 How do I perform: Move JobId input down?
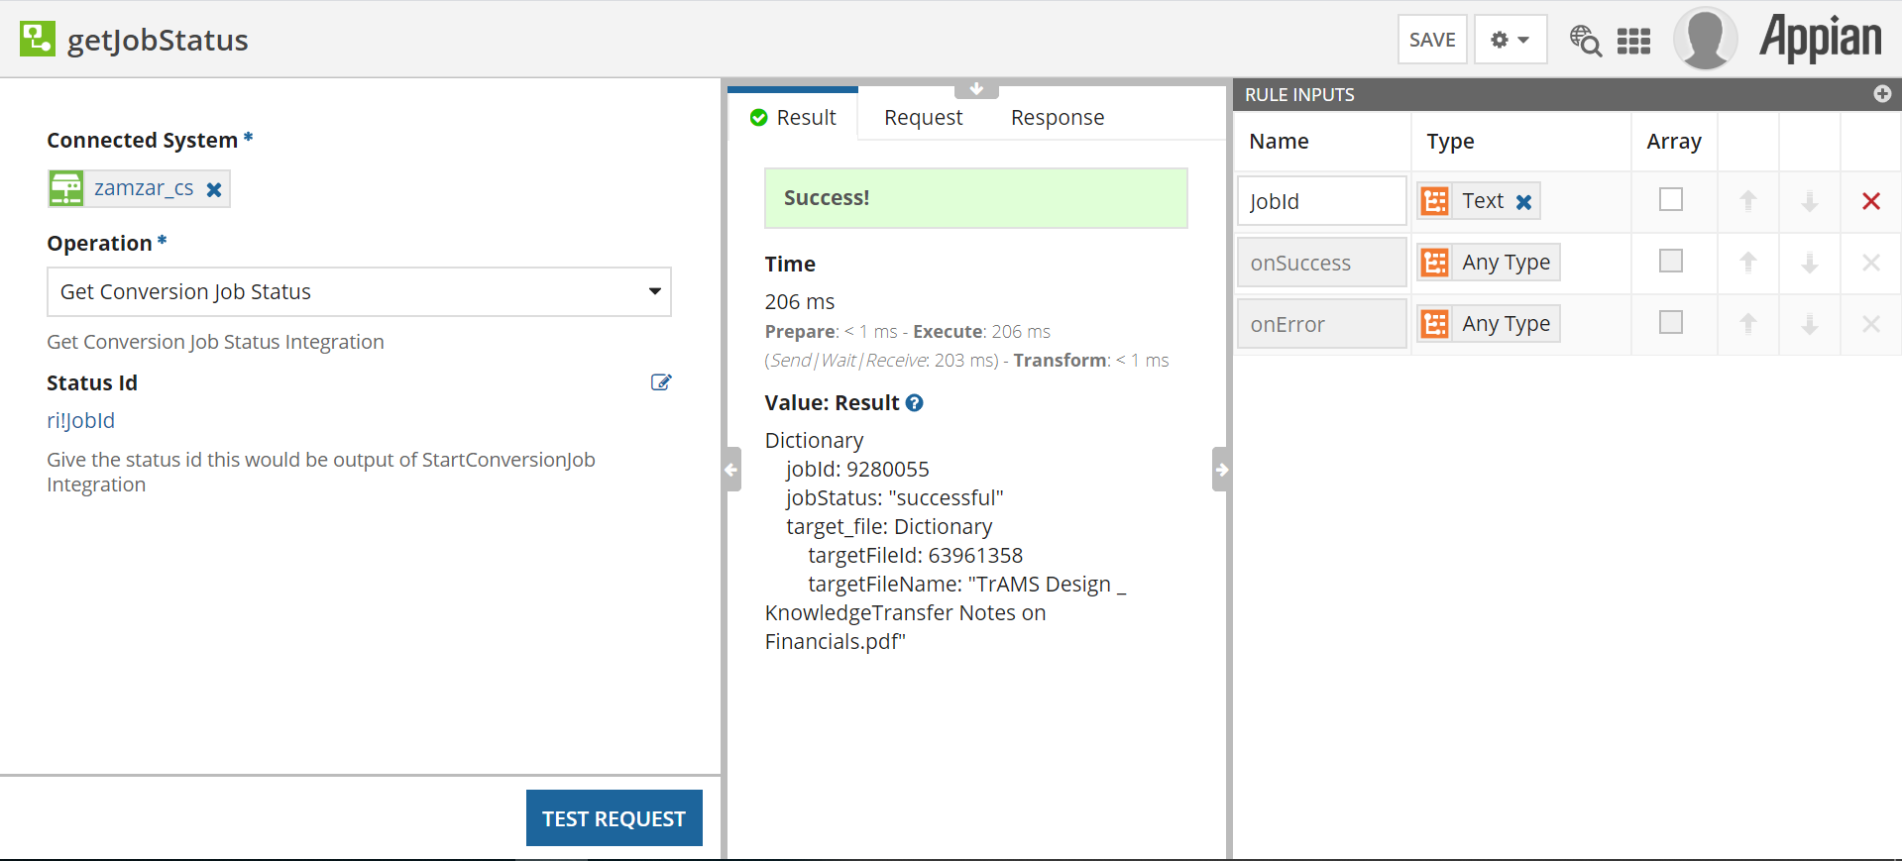pyautogui.click(x=1810, y=201)
